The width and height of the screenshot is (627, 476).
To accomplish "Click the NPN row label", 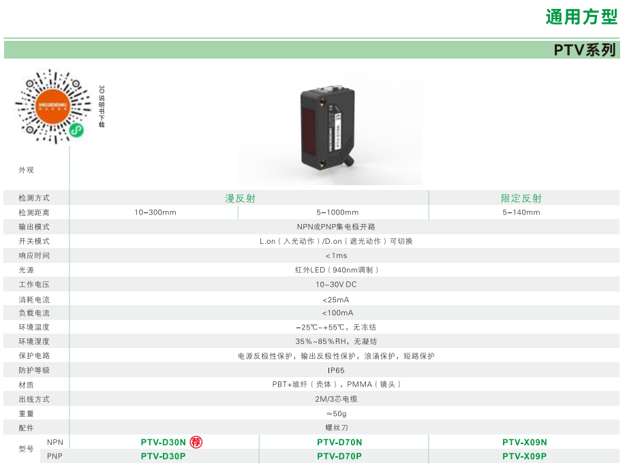I will tap(55, 442).
